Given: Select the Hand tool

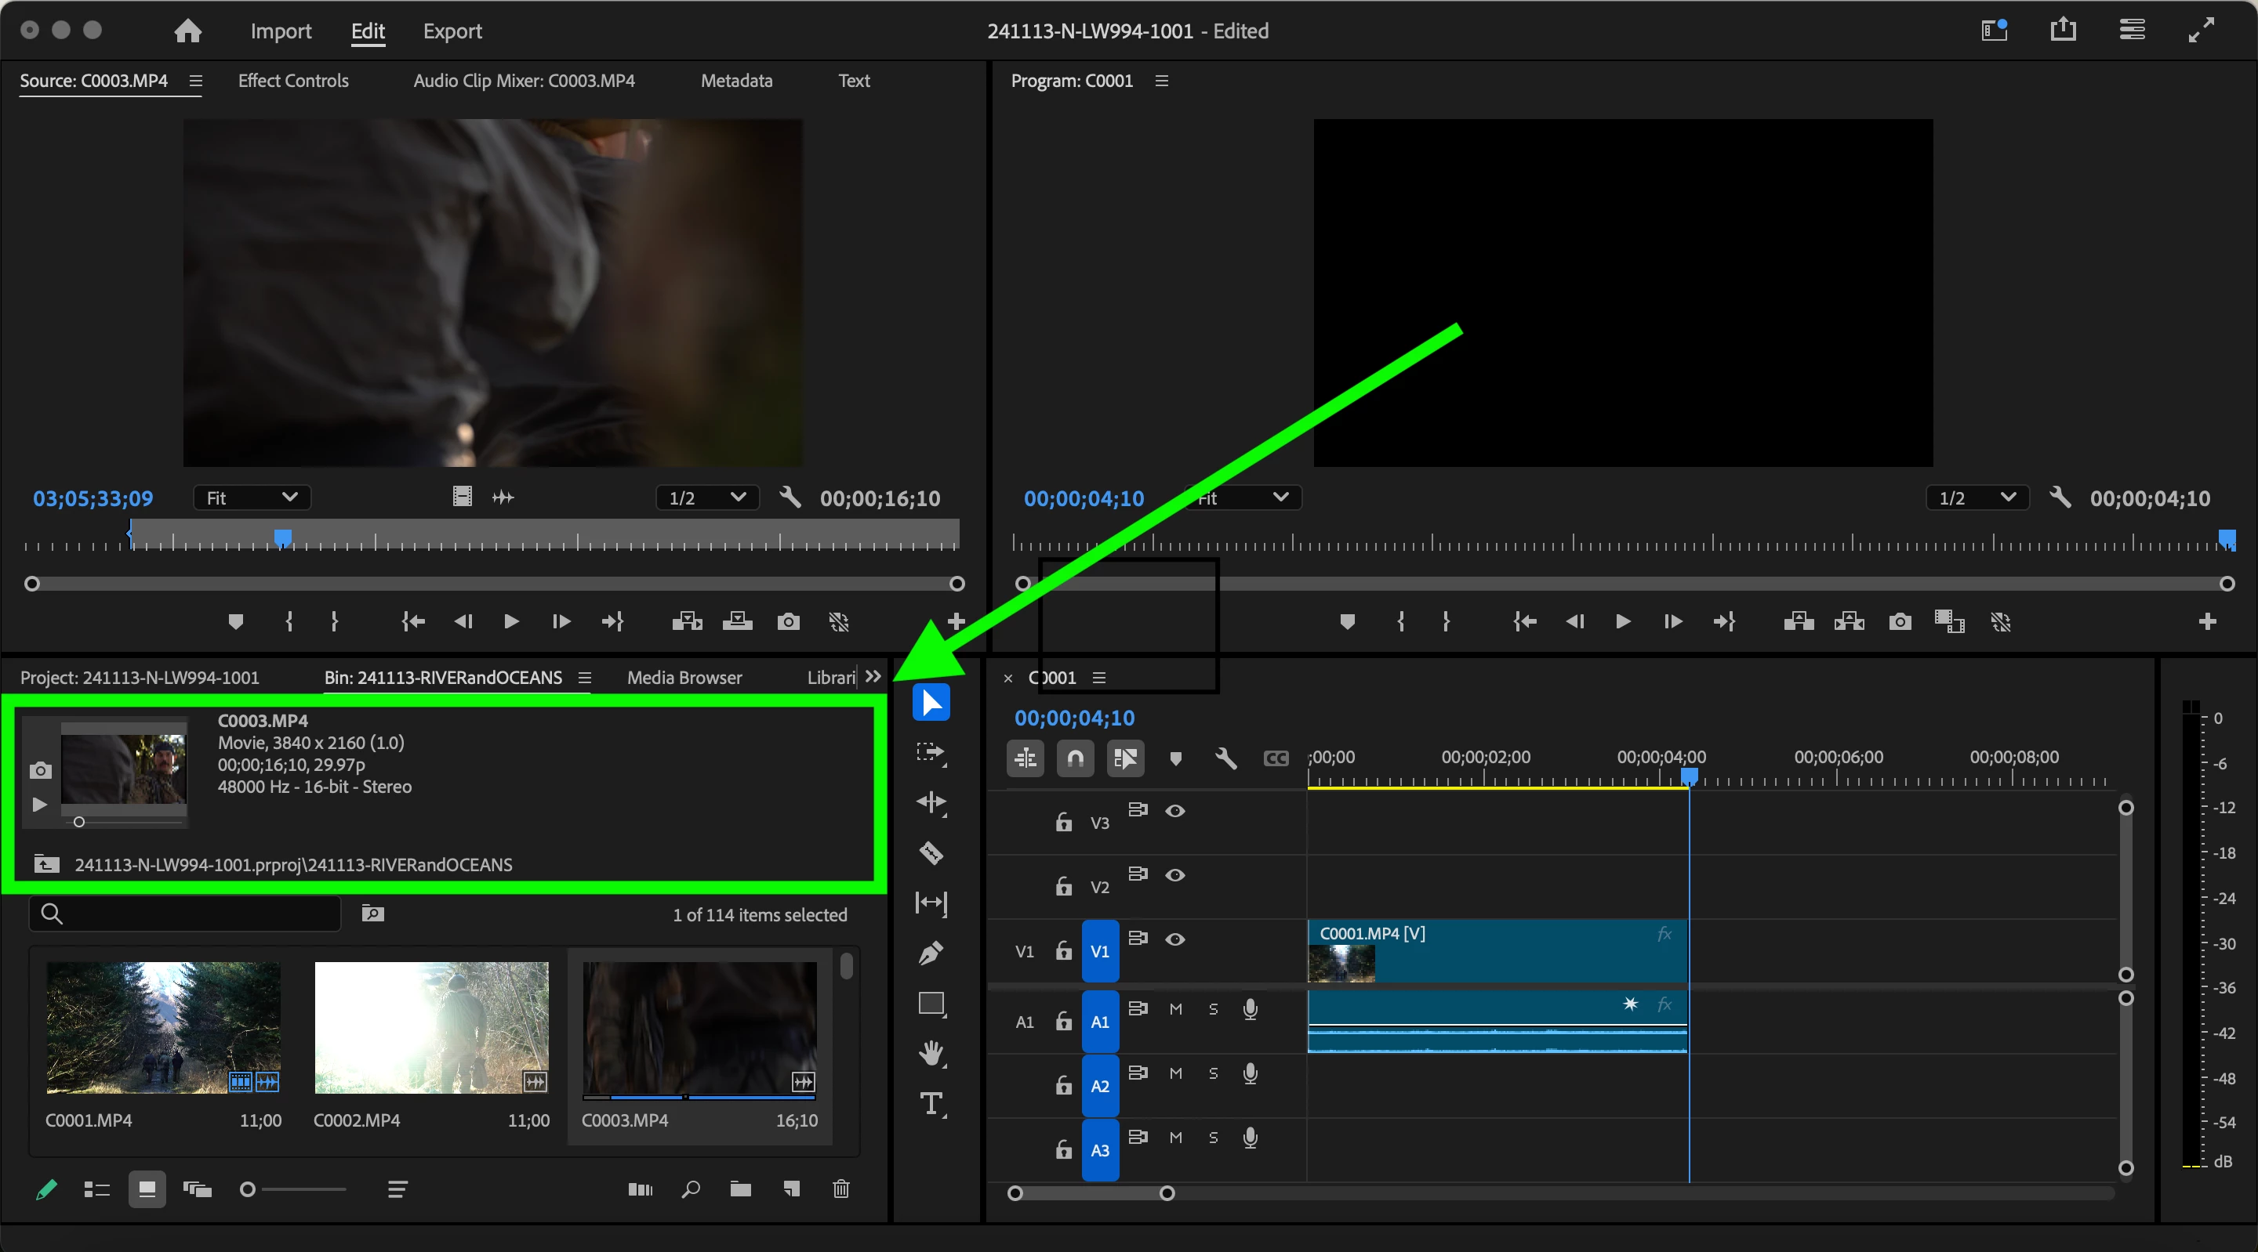Looking at the screenshot, I should [x=931, y=1052].
